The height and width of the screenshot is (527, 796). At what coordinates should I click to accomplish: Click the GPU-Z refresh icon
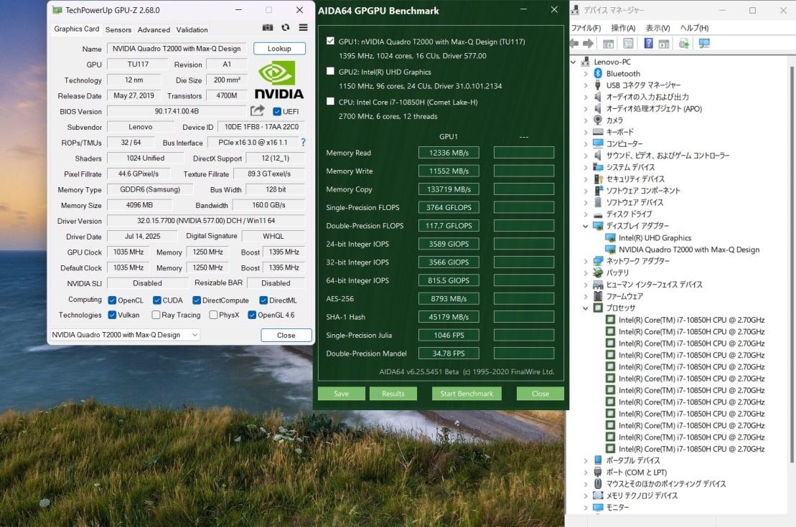coord(286,28)
